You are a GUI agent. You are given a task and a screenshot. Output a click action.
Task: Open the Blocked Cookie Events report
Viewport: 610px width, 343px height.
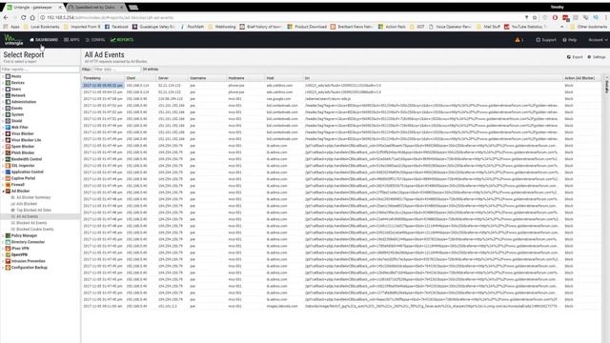pos(35,229)
